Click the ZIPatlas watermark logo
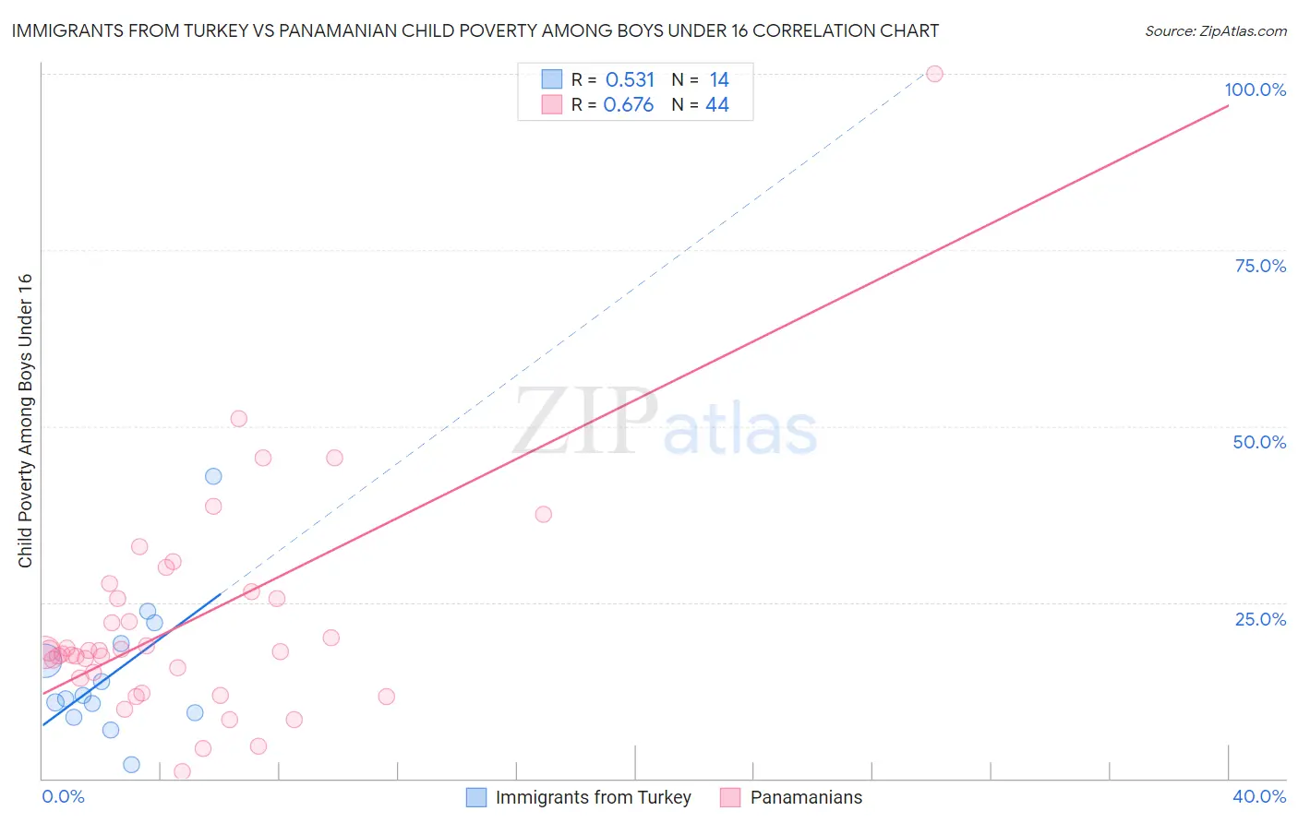This screenshot has height=823, width=1298. click(665, 423)
